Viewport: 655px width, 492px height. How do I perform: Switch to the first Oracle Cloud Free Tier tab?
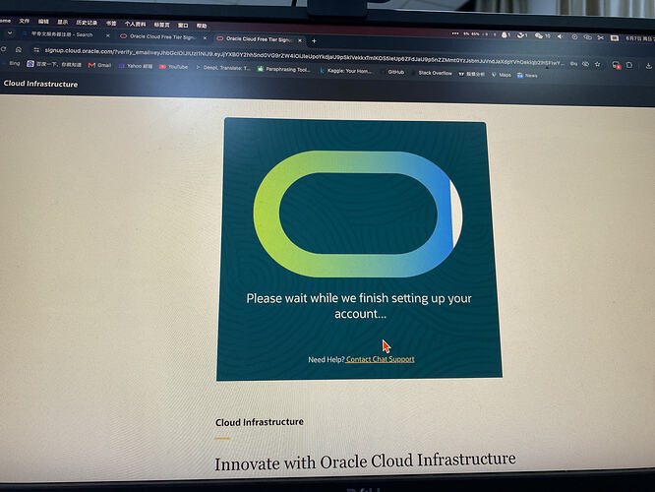pyautogui.click(x=162, y=36)
